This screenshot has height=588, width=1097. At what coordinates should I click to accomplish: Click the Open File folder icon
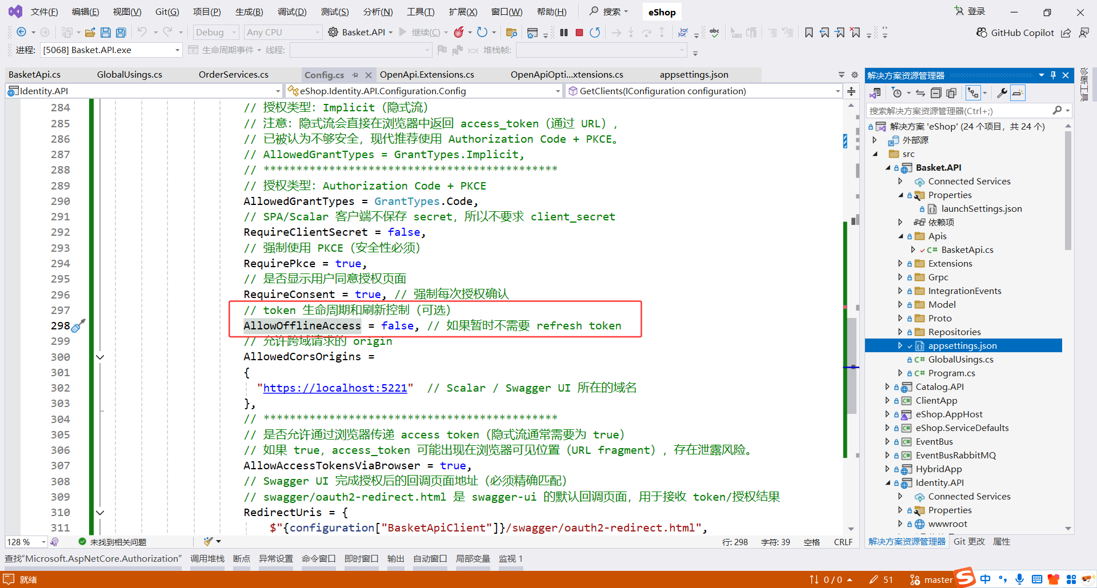click(90, 33)
